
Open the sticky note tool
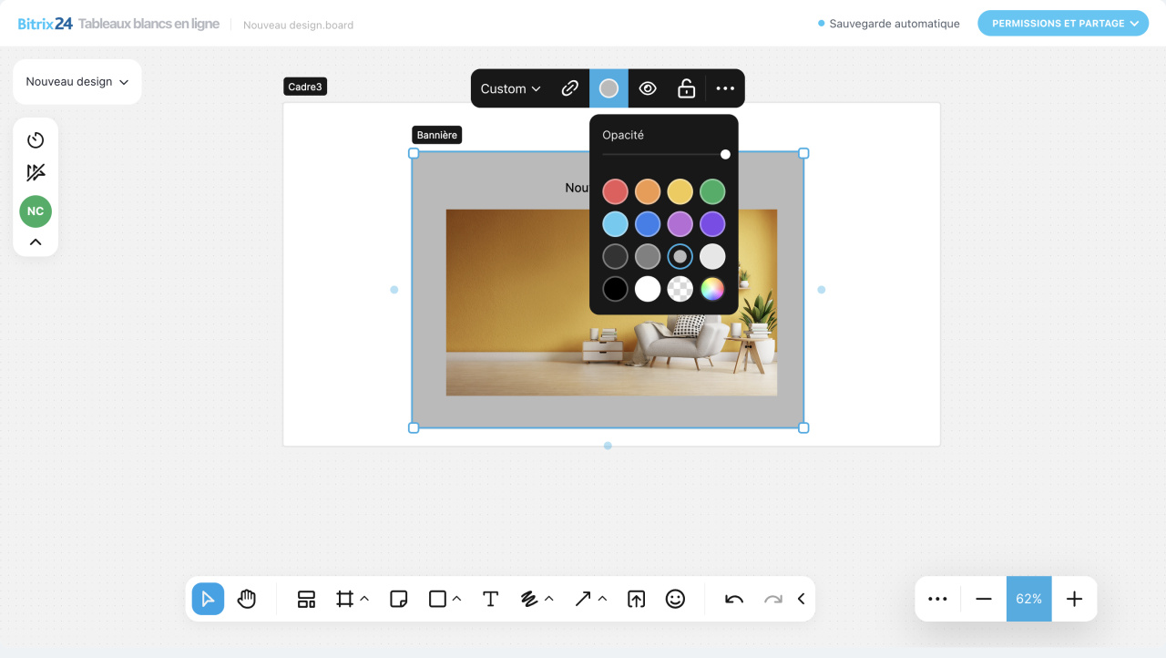tap(398, 599)
